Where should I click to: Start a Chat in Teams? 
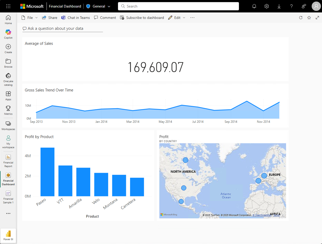click(75, 18)
